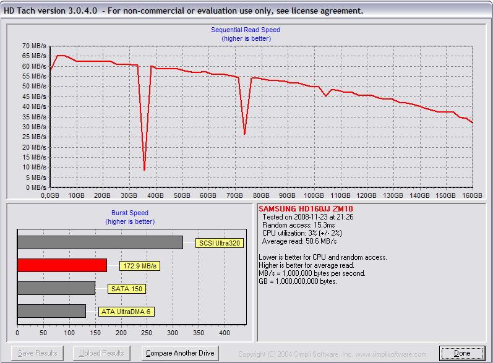This screenshot has width=493, height=363.
Task: Click the 'GB = 1,000,000,000 bytes' note
Action: (298, 281)
